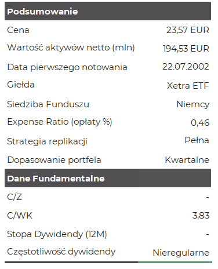Click the Strategia replikacji label
Screen dimensions: 218x269
[x=48, y=141]
